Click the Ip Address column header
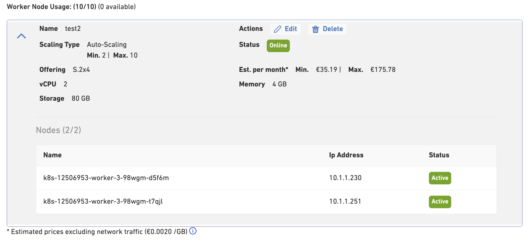Viewport: 529px width, 243px height. (x=346, y=155)
